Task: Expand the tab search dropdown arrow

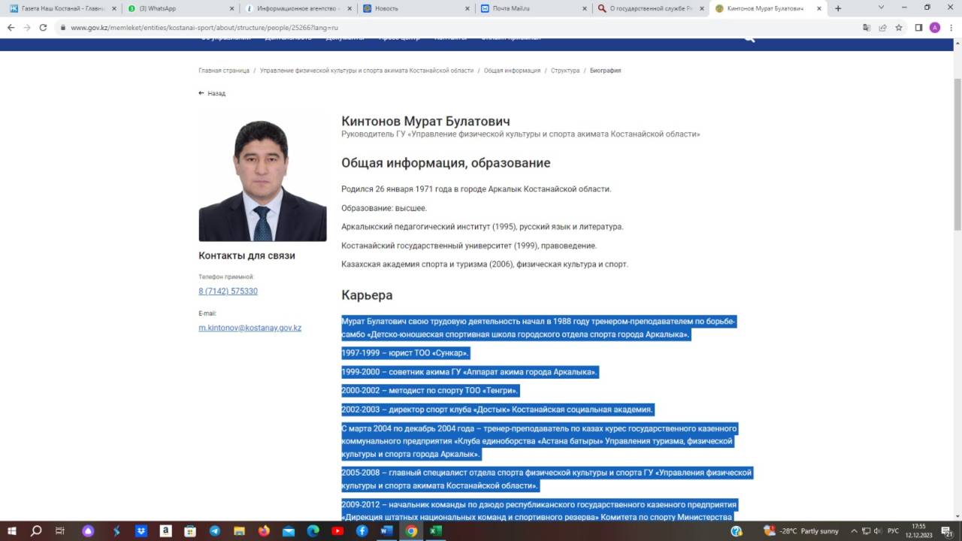Action: (882, 8)
